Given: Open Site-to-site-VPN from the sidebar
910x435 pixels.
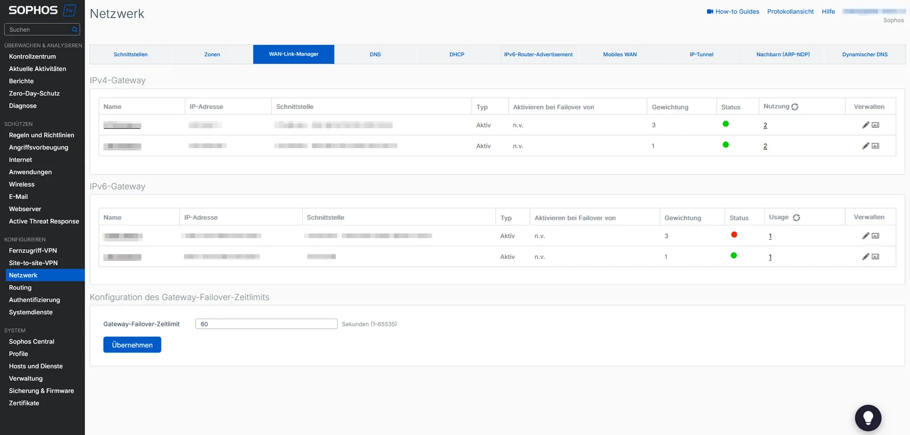Looking at the screenshot, I should [x=33, y=263].
